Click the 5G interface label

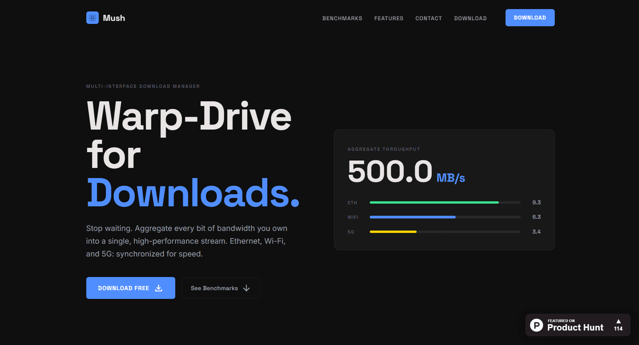351,232
